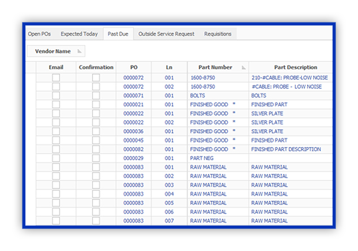This screenshot has width=358, height=251.
Task: Open PO number 0000045 link
Action: 134,140
